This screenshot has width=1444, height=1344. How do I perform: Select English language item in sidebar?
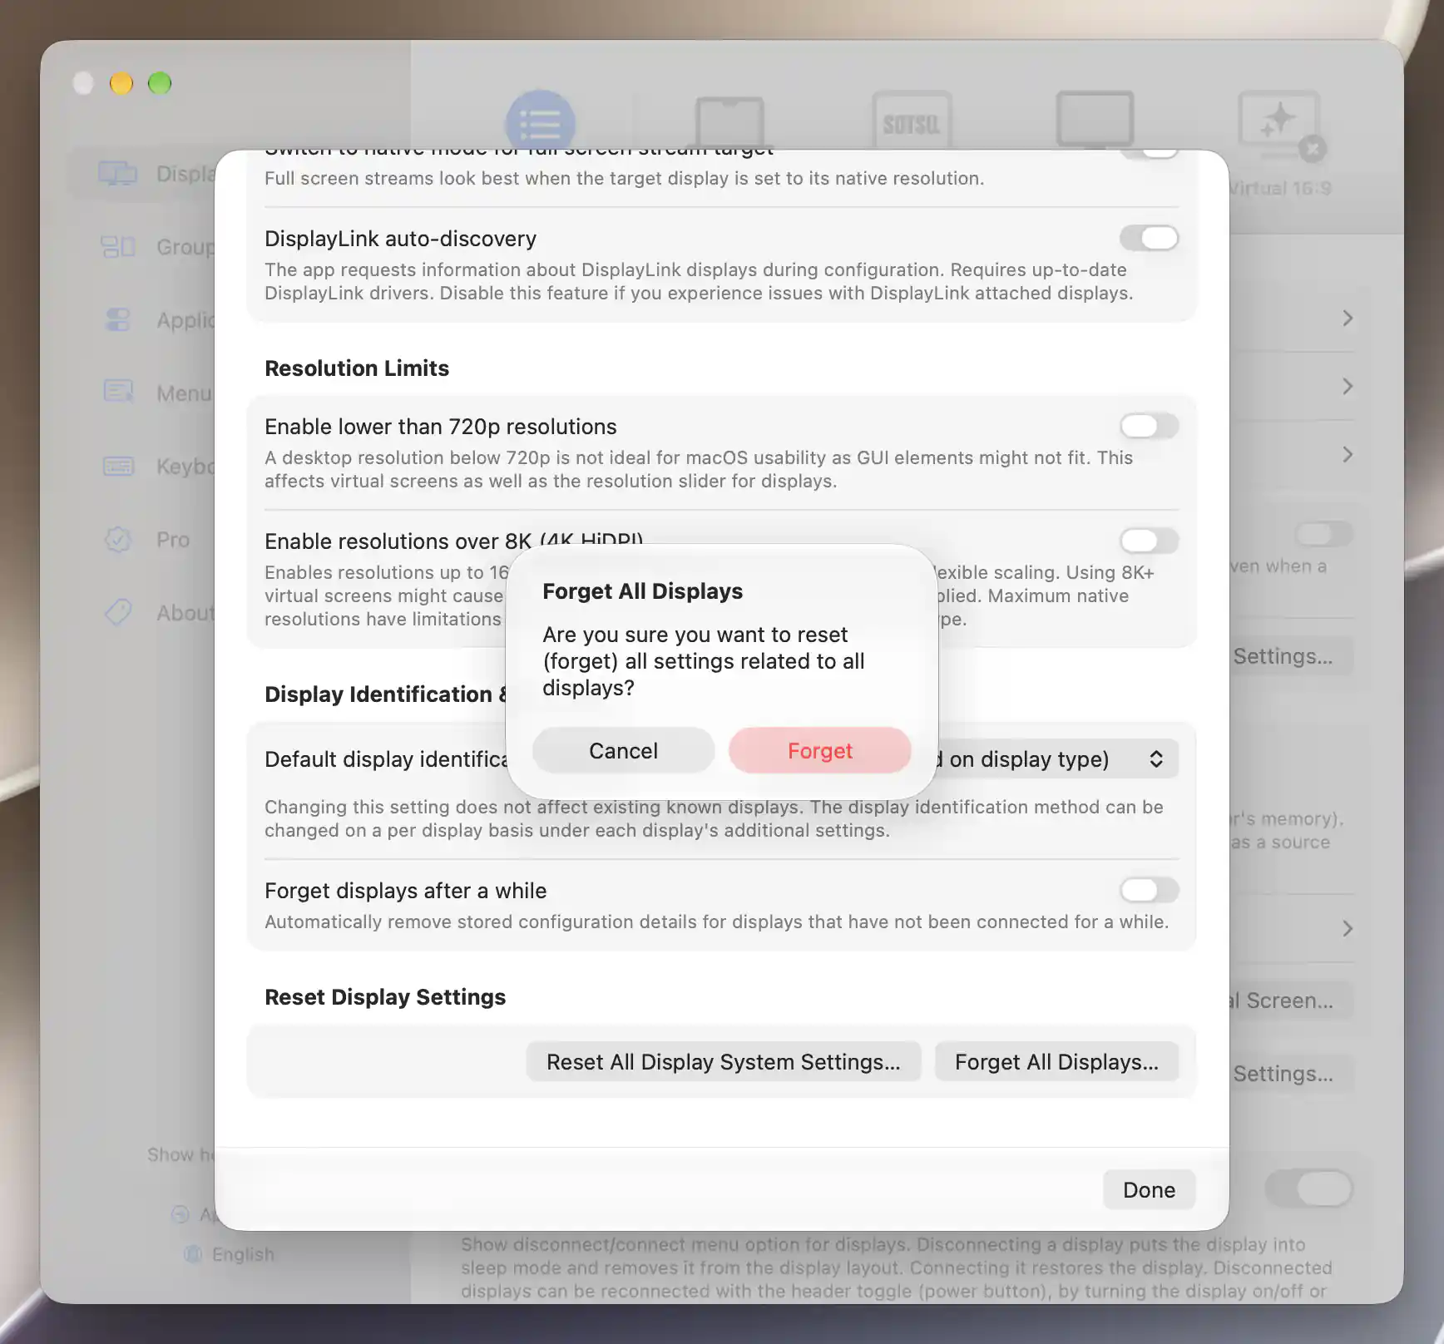click(243, 1253)
